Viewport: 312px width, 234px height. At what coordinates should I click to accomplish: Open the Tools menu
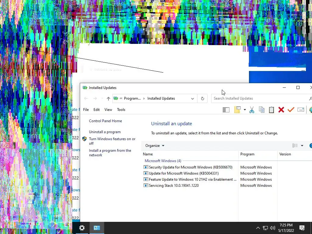121,110
